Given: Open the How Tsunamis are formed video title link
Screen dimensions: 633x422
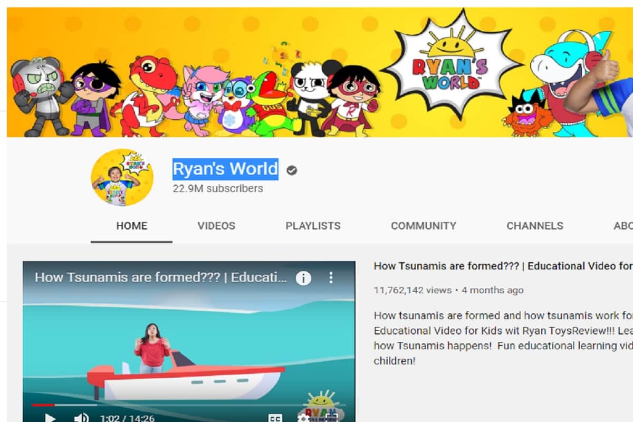Looking at the screenshot, I should click(x=503, y=266).
